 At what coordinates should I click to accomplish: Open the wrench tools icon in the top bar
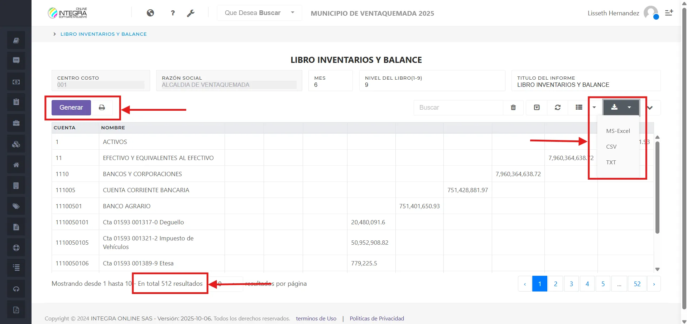(191, 13)
